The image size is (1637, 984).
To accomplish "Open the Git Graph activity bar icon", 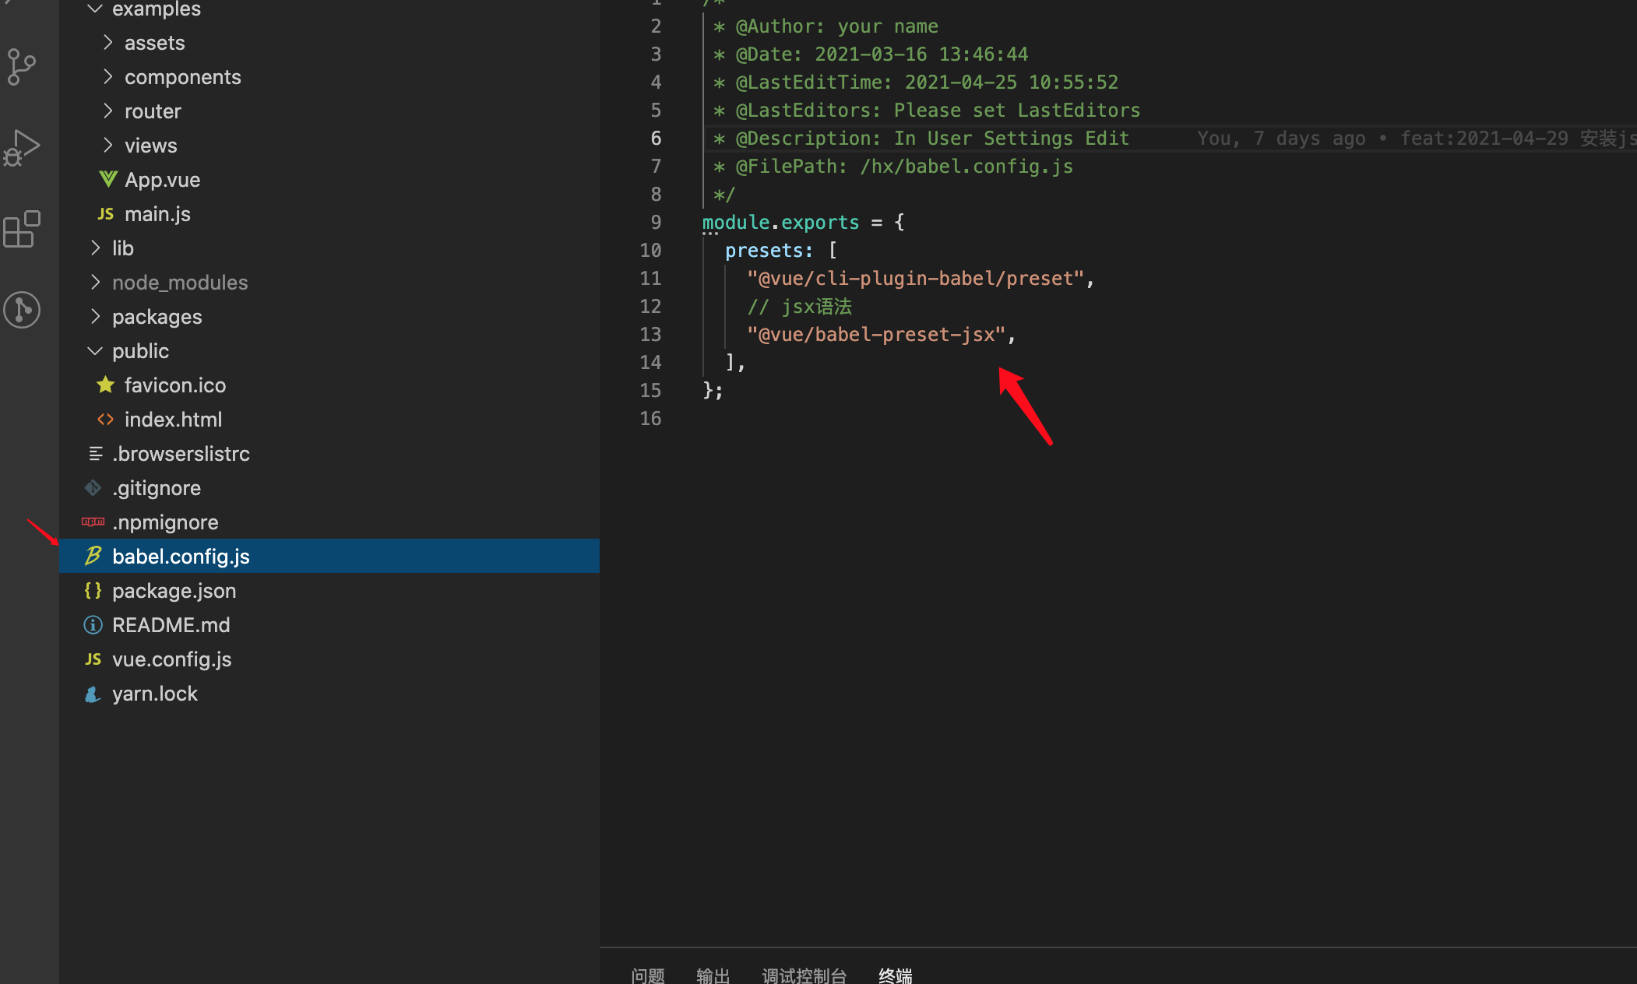I will pos(22,310).
